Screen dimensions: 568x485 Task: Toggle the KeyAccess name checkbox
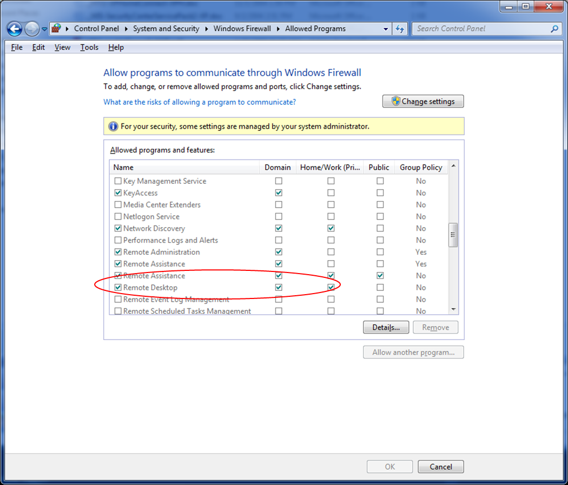pos(118,192)
